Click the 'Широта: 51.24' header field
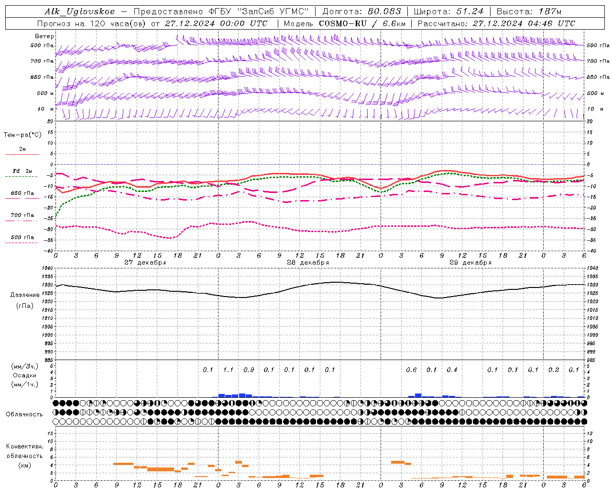Screen dimensions: 612x489 click(448, 11)
